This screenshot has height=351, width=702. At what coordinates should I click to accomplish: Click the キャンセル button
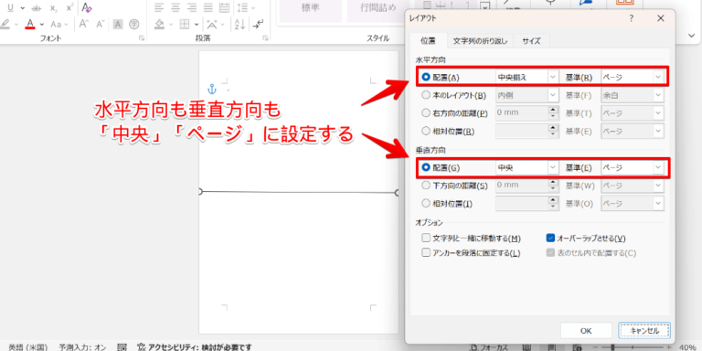644,331
